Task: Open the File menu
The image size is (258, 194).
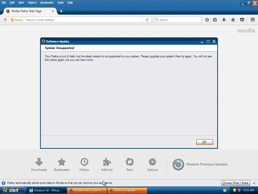Action: [x=4, y=3]
